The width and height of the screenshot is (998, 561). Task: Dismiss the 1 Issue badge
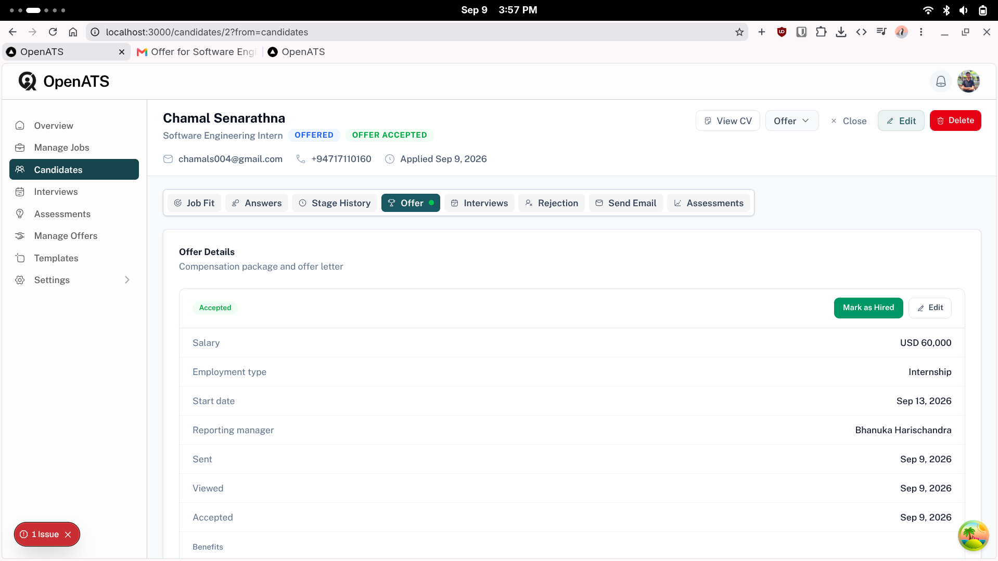coord(68,535)
